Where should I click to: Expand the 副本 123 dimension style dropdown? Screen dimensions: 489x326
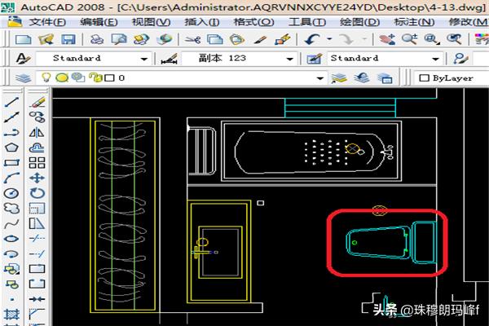pyautogui.click(x=289, y=59)
